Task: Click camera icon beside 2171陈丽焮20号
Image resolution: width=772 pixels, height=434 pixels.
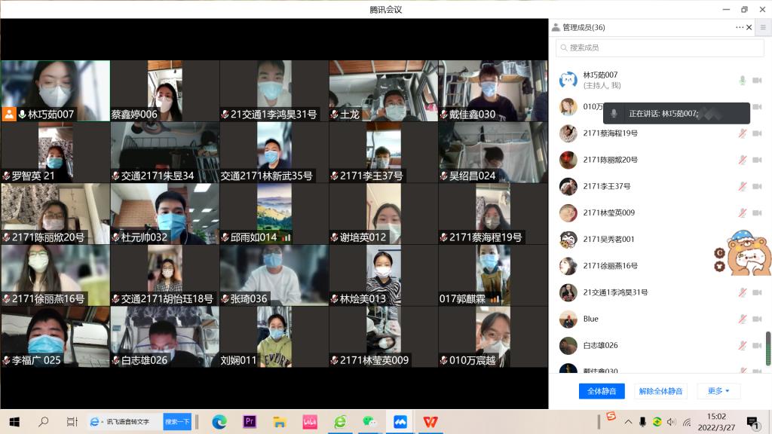Action: (756, 160)
